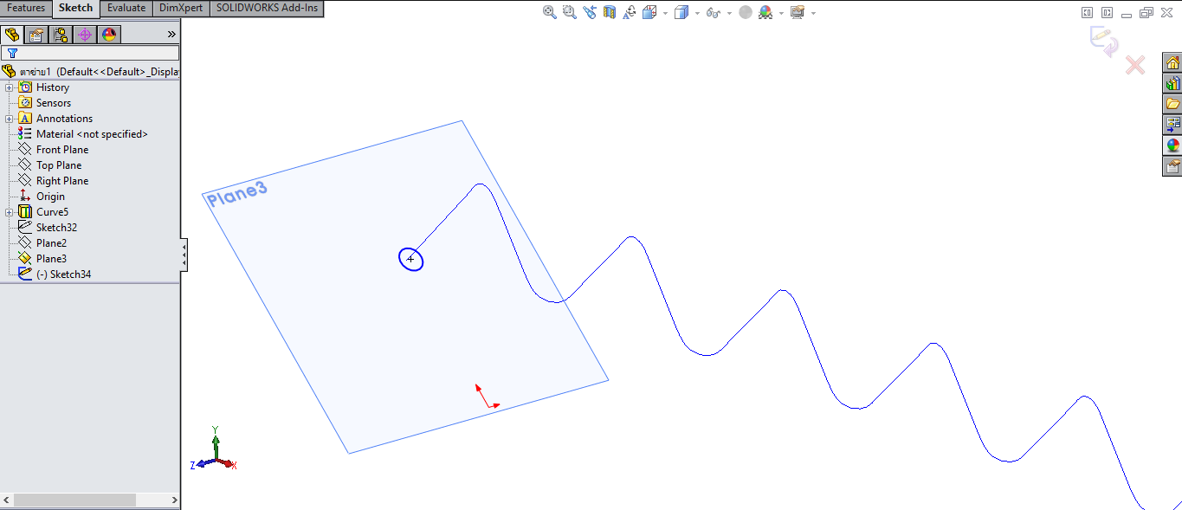This screenshot has width=1182, height=510.
Task: Open the Apply Scene dropdown arrow
Action: coord(781,13)
